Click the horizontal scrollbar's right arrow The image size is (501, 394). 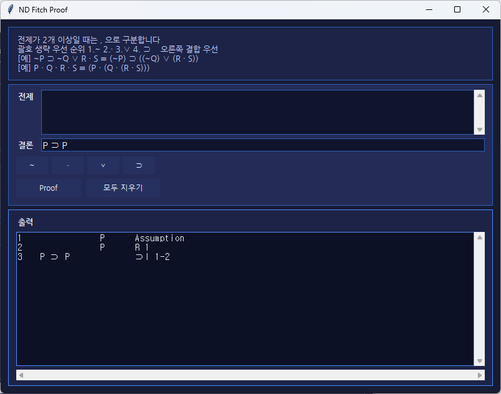click(480, 375)
